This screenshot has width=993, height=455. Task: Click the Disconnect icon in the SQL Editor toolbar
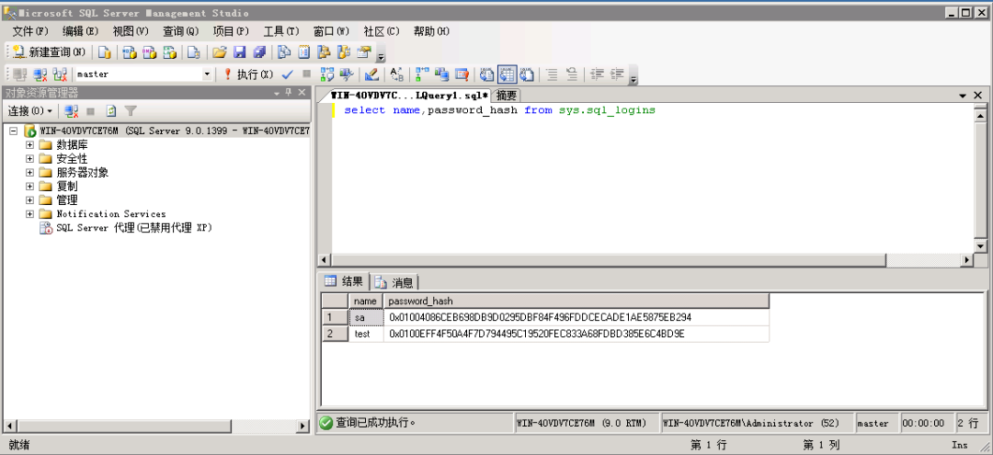coord(40,74)
